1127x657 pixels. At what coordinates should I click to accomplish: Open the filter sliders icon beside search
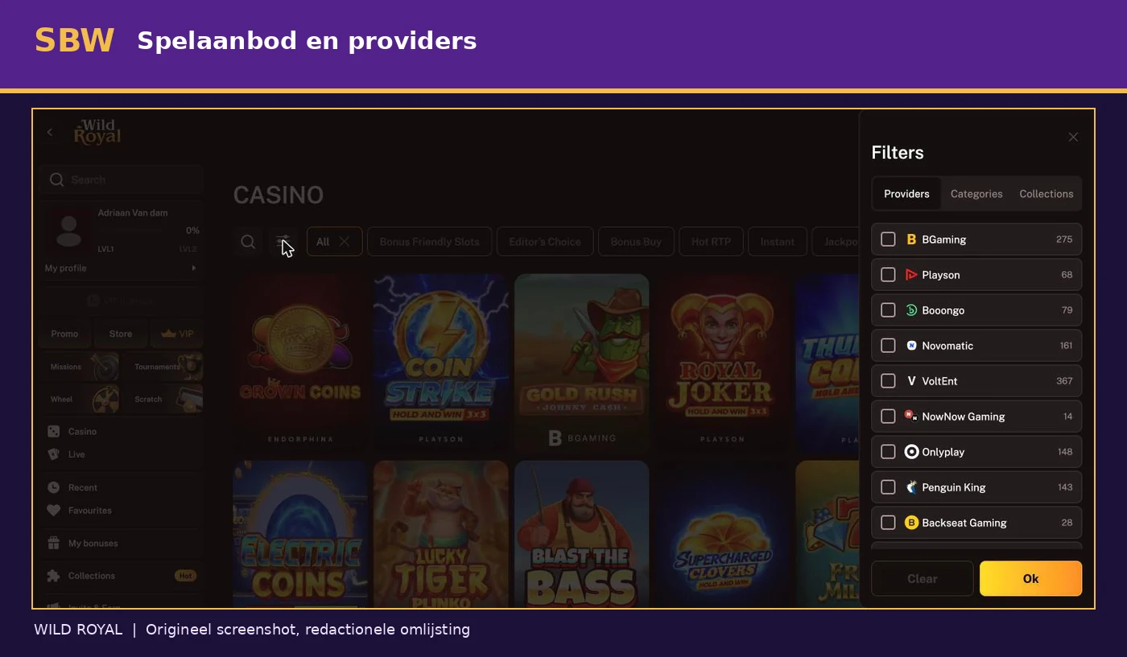coord(283,241)
